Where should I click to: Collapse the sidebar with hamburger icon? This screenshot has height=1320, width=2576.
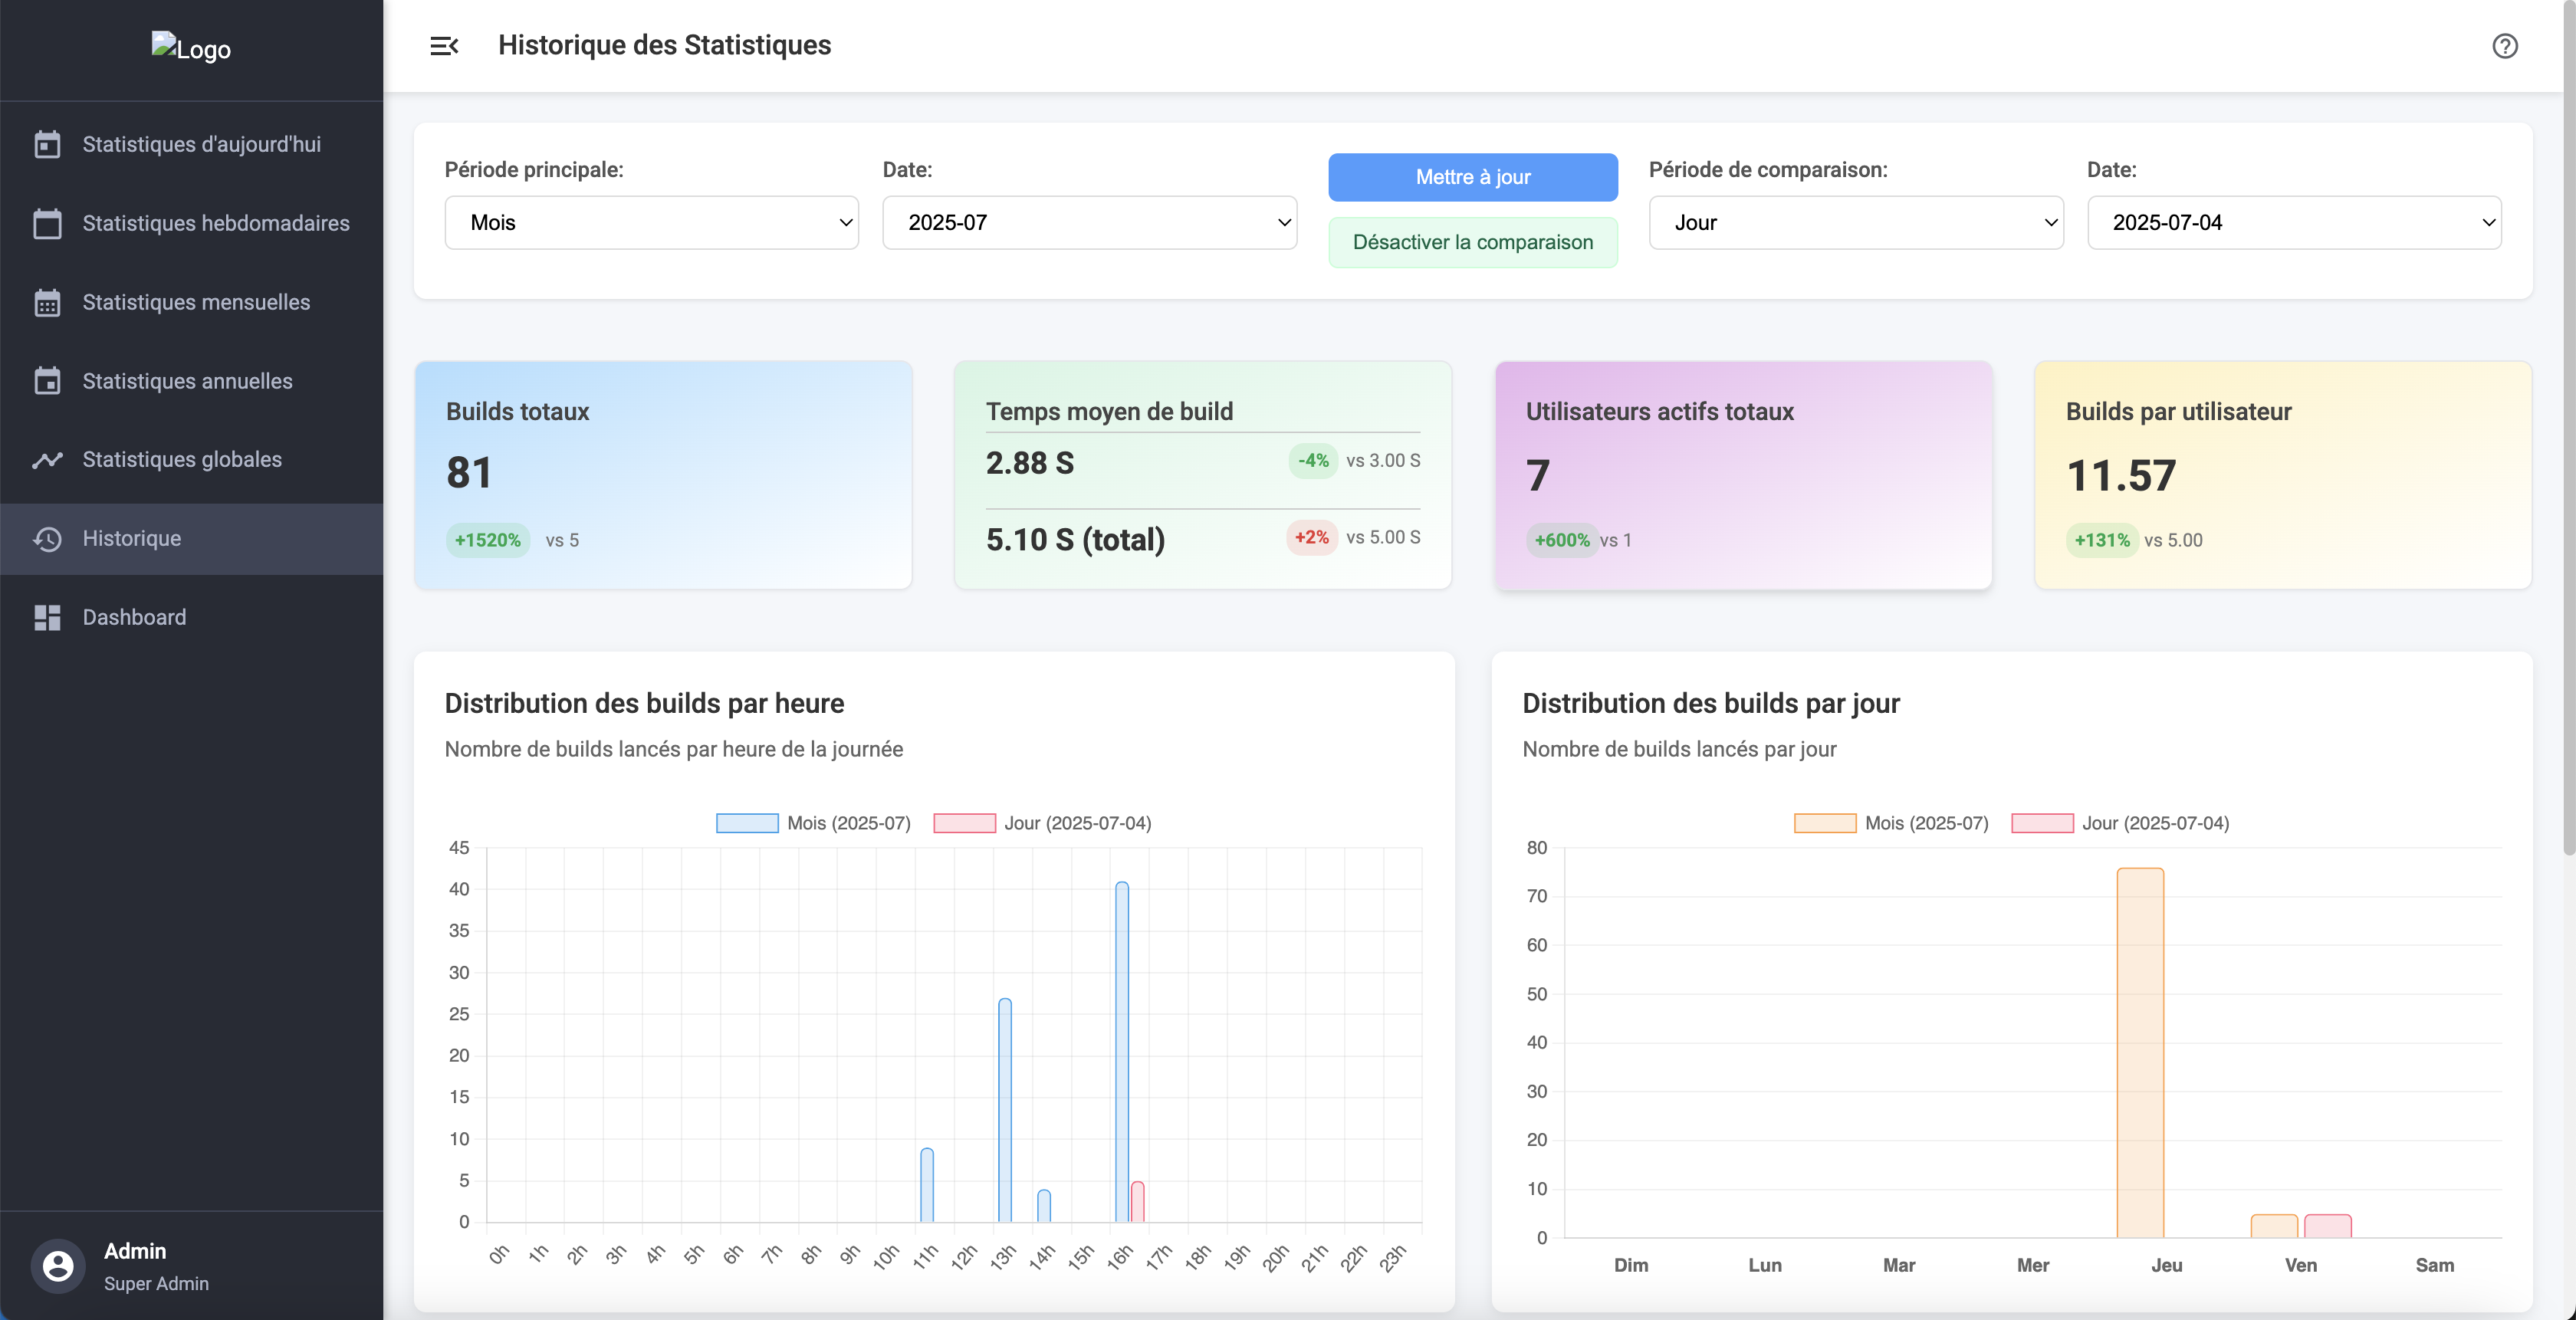point(444,46)
